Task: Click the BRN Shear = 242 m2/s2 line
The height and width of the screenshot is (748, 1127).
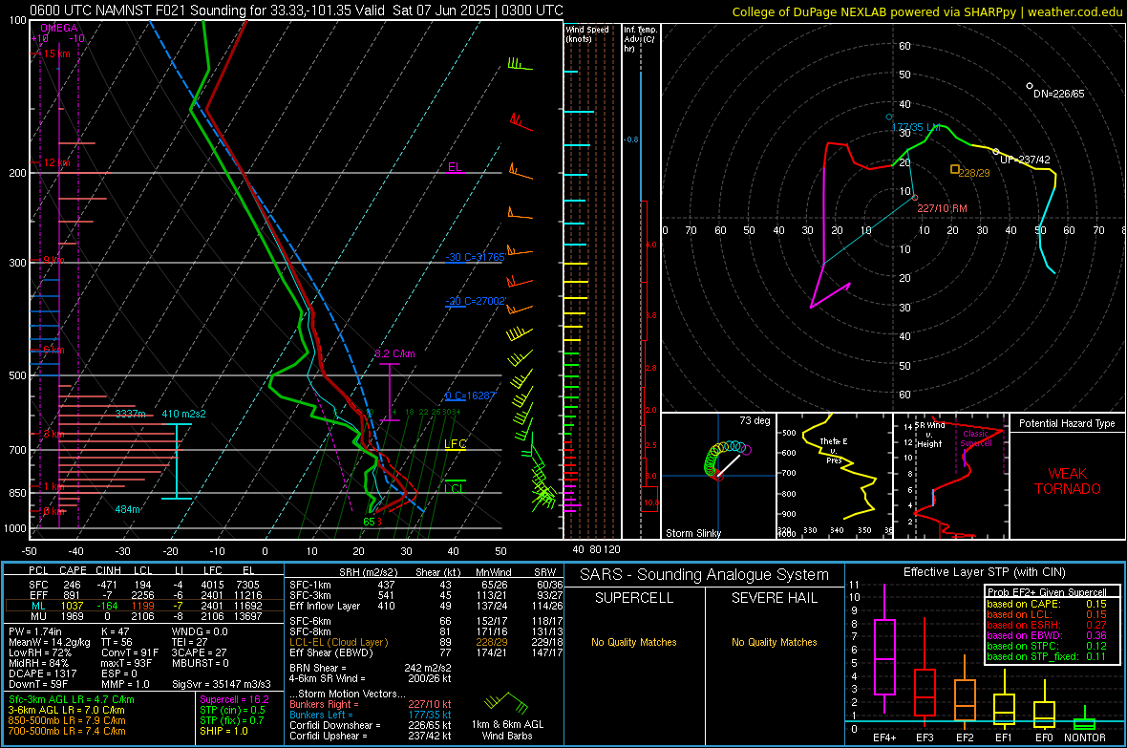Action: 371,668
